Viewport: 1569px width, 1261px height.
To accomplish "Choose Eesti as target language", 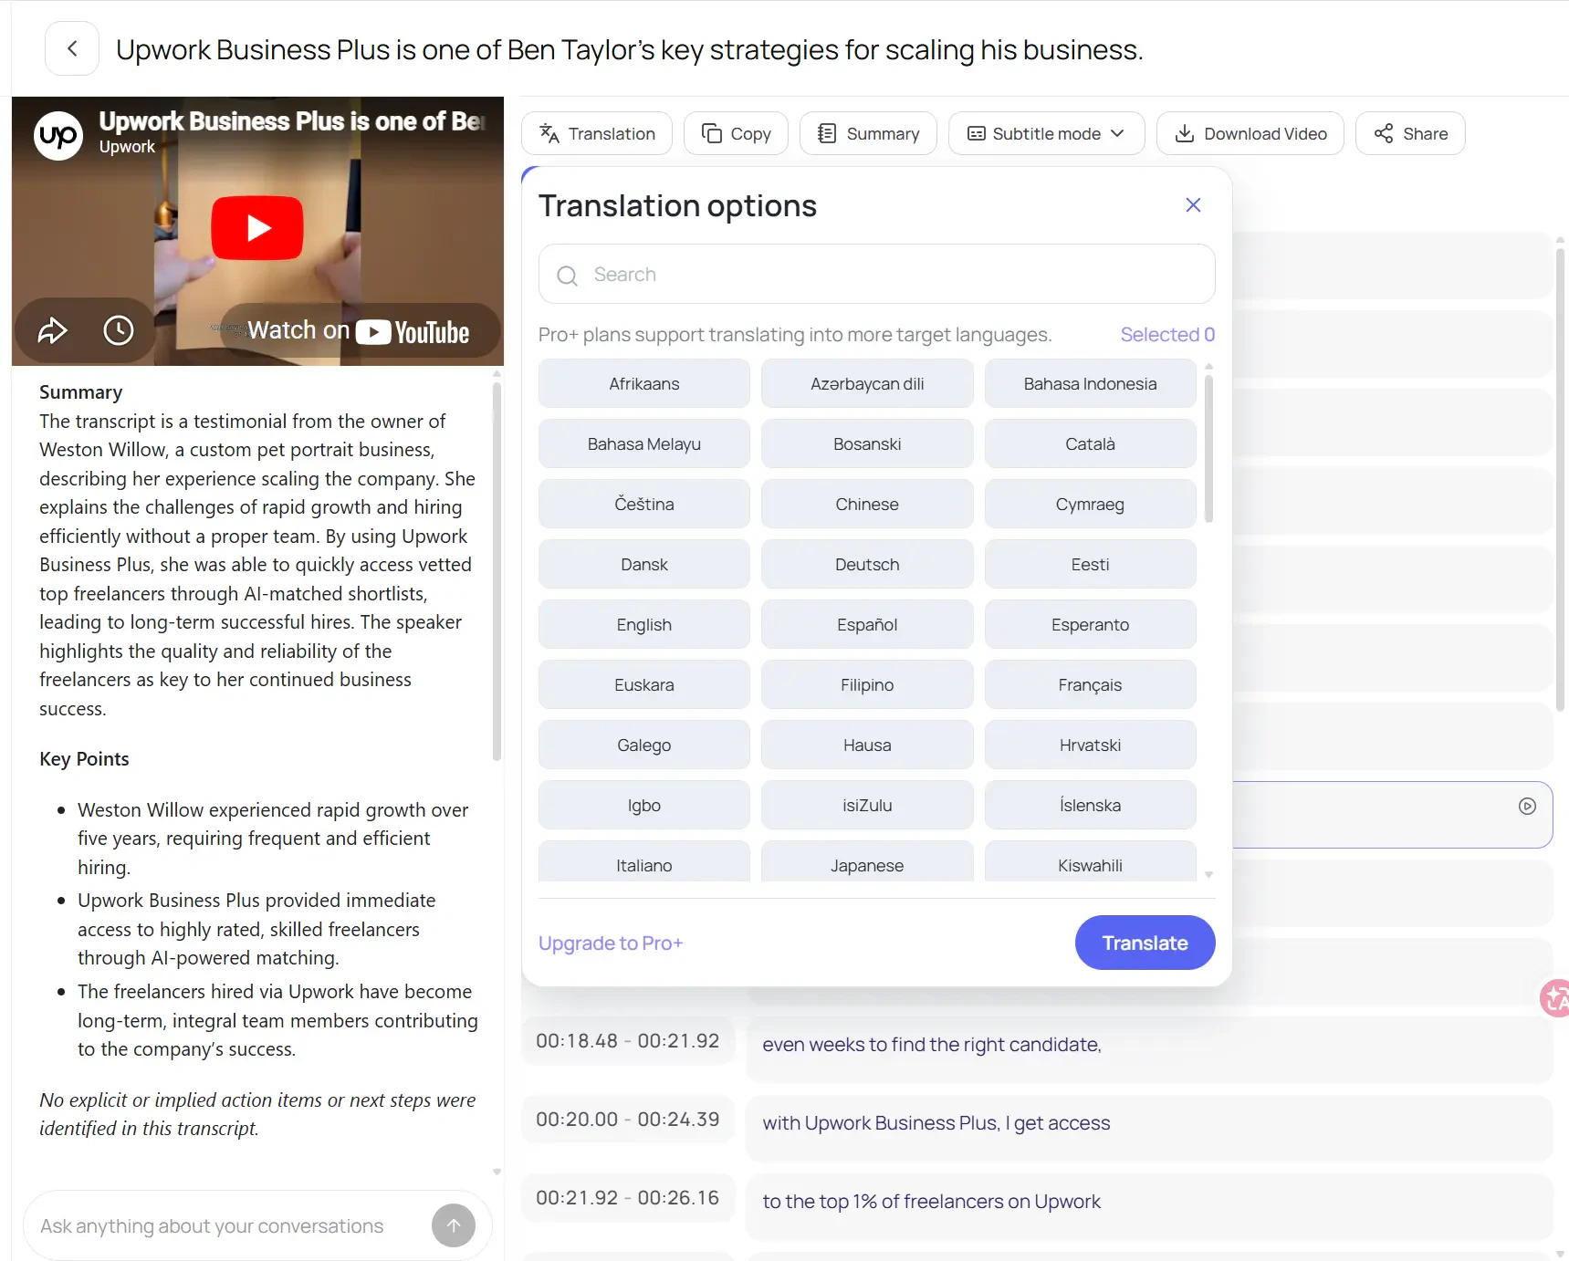I will click(1090, 564).
